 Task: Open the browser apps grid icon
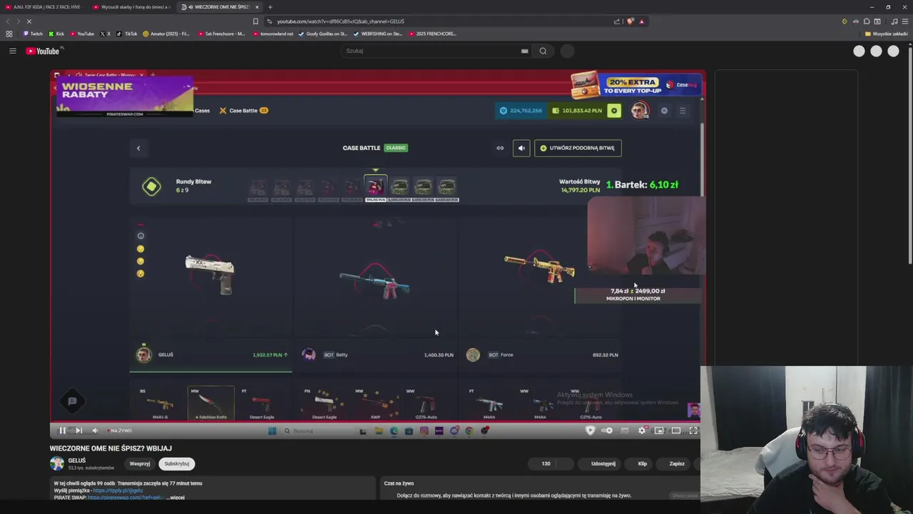point(9,34)
